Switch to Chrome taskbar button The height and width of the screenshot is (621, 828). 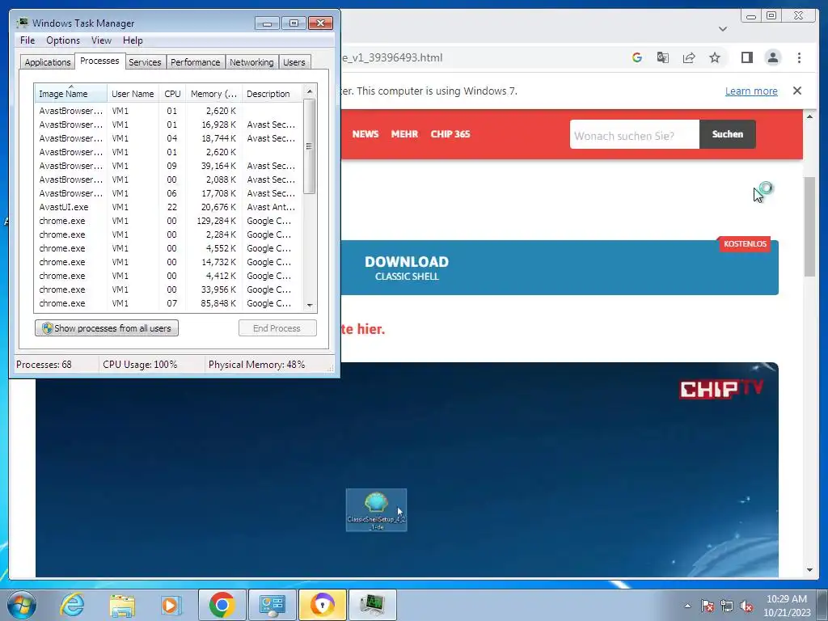[x=222, y=605]
